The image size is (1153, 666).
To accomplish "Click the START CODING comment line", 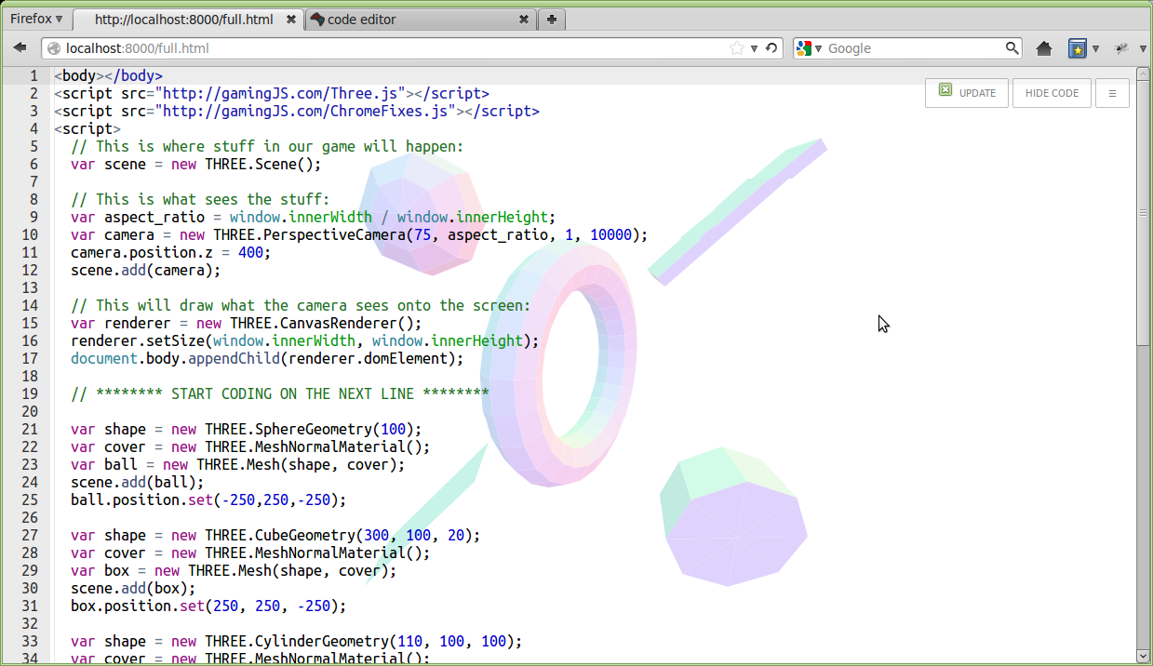I will tap(279, 393).
